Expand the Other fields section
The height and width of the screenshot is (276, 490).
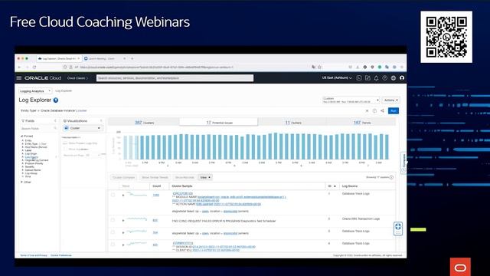(22, 182)
